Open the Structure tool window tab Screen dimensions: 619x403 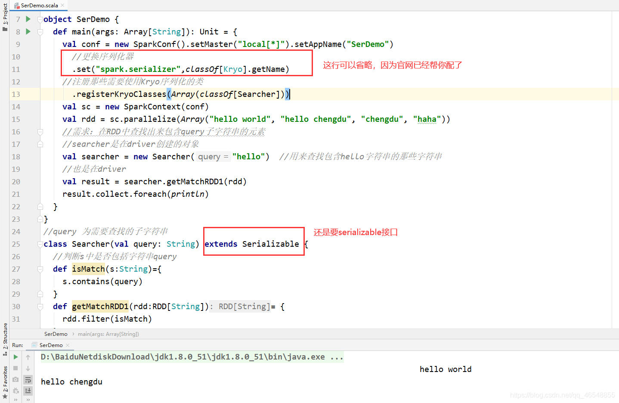pyautogui.click(x=5, y=335)
